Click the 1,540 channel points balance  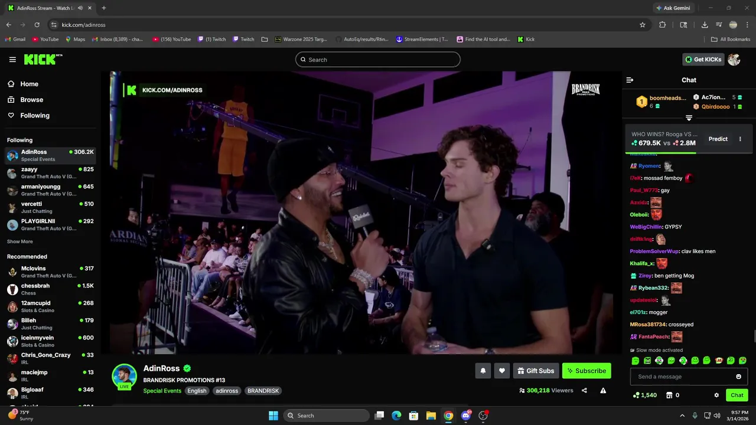pos(644,395)
